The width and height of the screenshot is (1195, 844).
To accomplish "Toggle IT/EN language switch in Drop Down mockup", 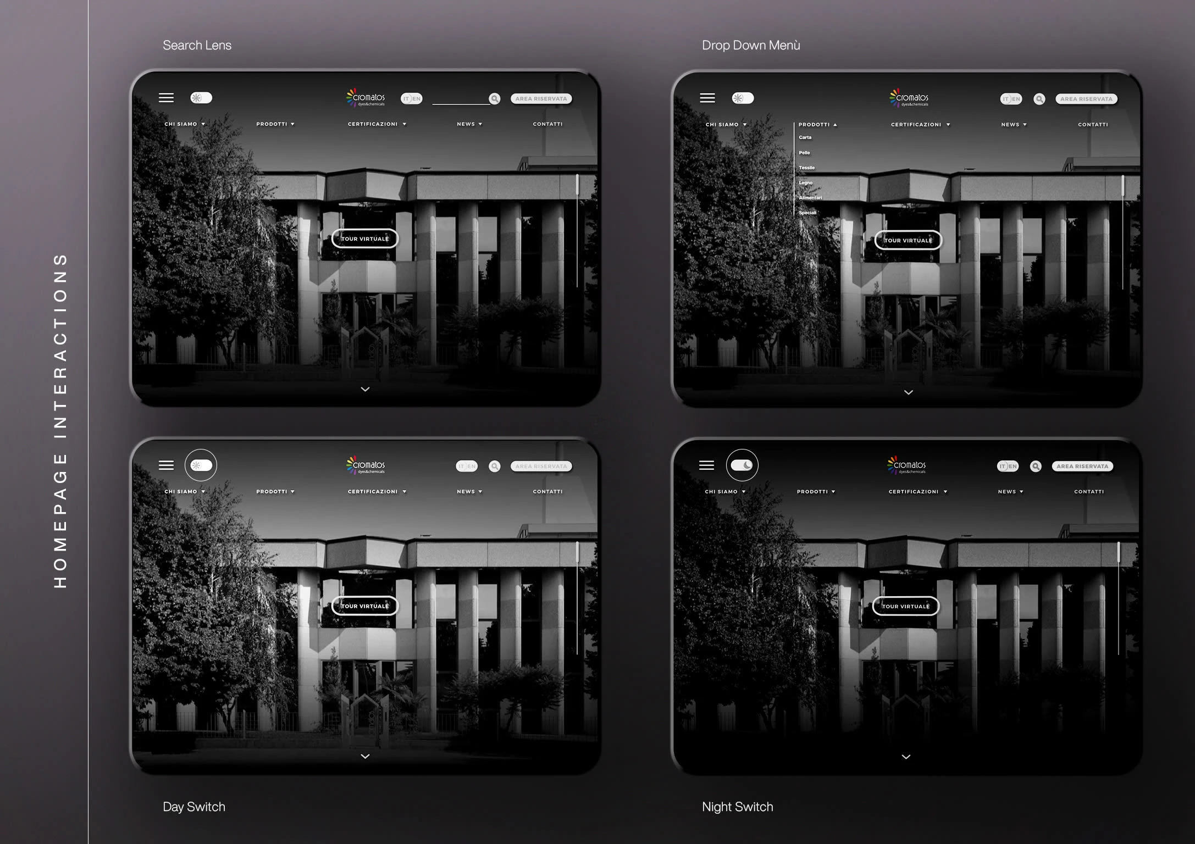I will point(1011,99).
